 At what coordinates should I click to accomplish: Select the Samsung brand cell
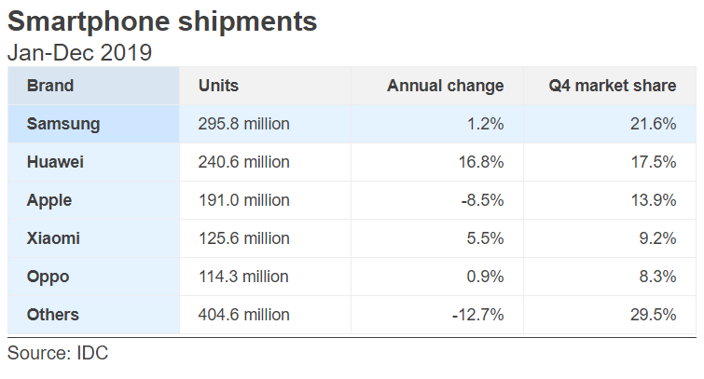63,124
